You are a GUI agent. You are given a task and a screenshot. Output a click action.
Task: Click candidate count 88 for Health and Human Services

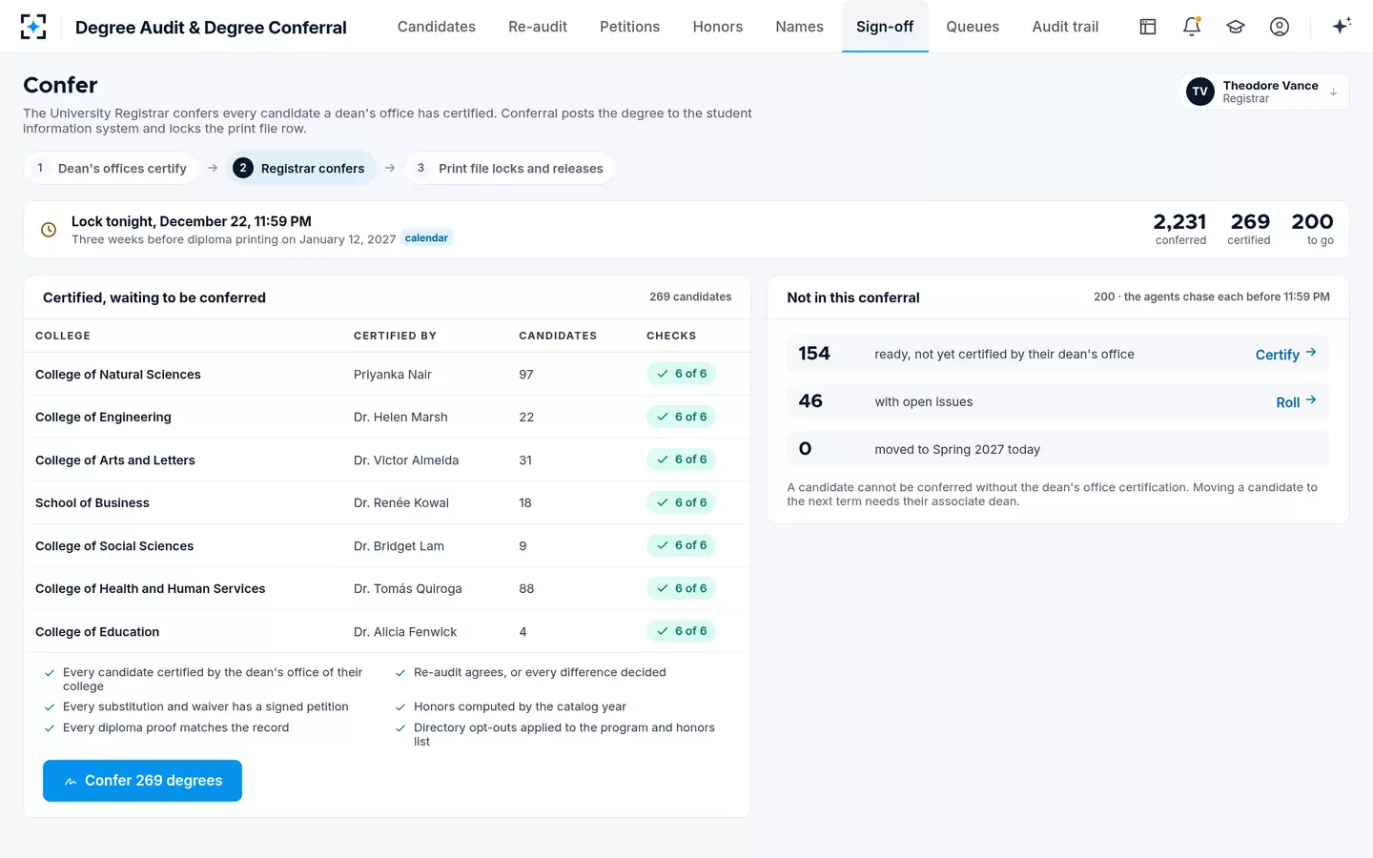click(x=526, y=589)
